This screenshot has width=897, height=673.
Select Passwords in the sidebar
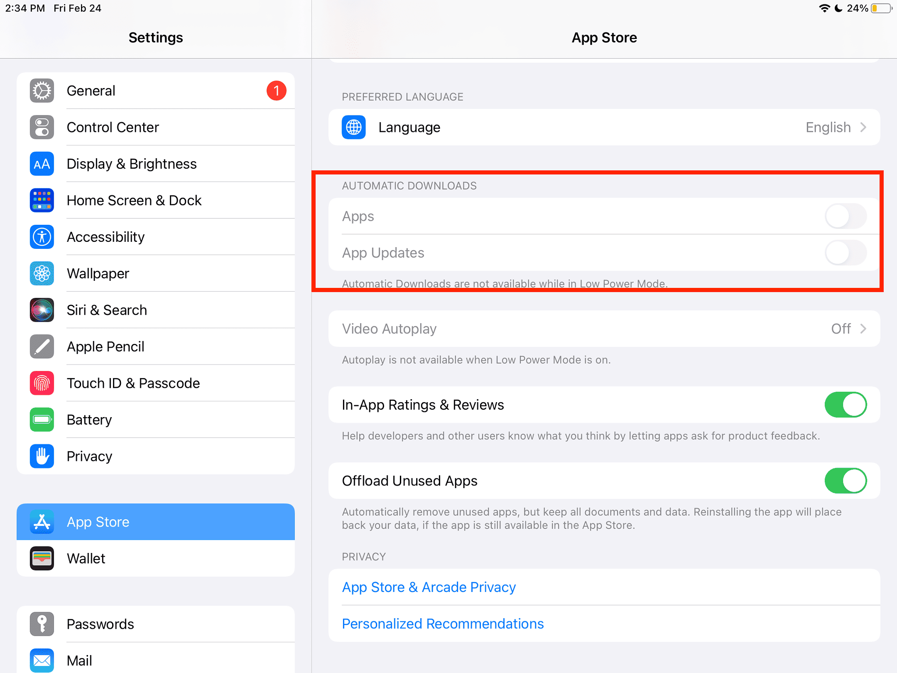click(x=100, y=624)
